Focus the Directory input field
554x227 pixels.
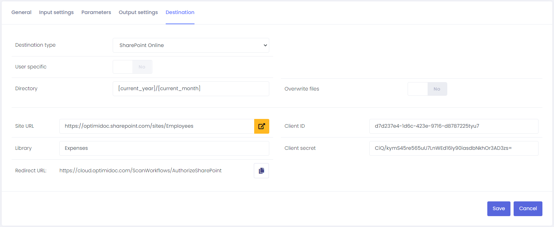[x=191, y=89]
